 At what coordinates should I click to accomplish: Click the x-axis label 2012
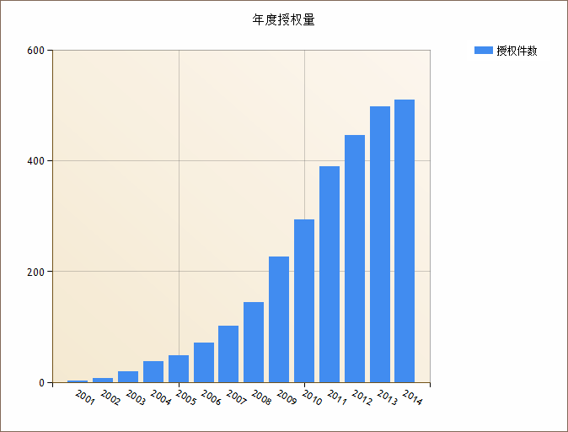(362, 397)
